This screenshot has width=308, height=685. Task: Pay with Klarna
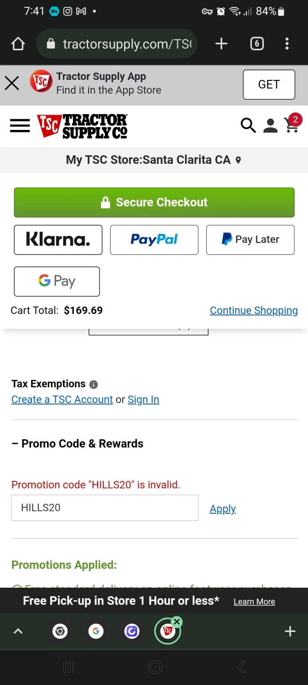(x=58, y=240)
